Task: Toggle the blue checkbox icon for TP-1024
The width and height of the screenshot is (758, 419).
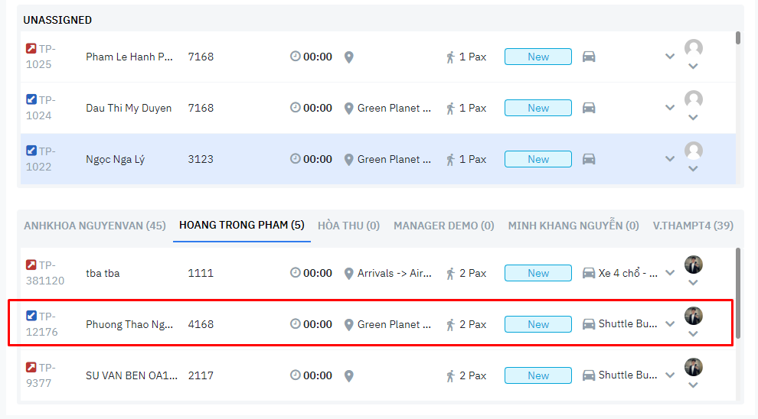Action: [x=31, y=99]
